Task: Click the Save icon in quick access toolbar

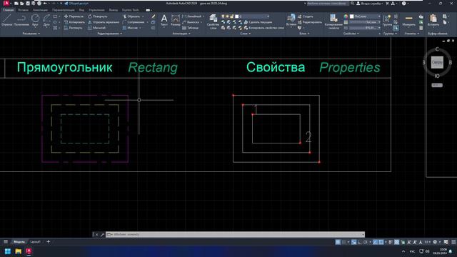Action: [28, 4]
